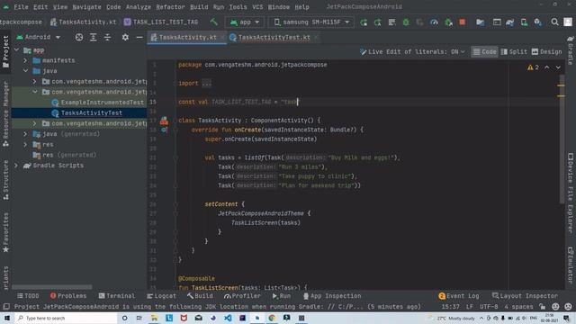Open the Logcat tool window
This screenshot has width=576, height=324.
[x=161, y=296]
